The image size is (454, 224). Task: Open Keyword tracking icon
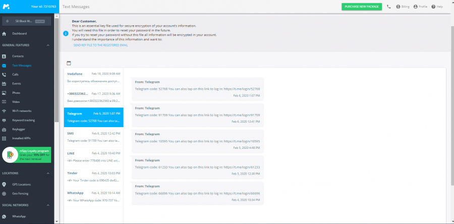point(4,120)
